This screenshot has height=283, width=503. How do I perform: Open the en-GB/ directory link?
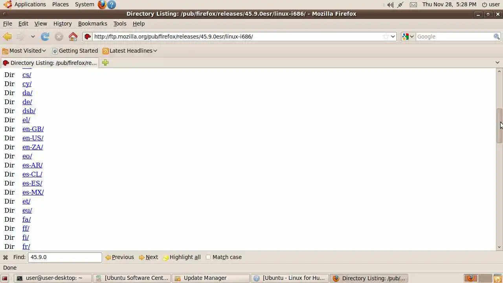33,129
